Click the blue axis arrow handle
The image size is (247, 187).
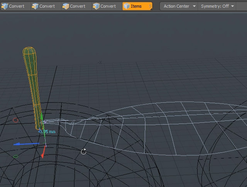26,144
